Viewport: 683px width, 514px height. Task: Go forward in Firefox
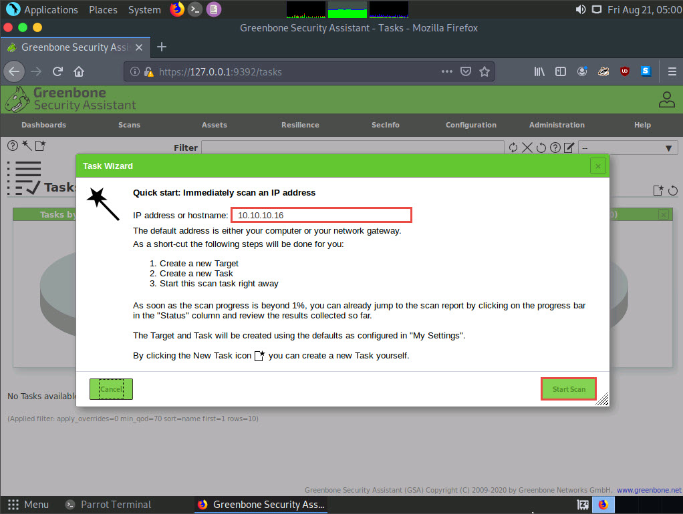tap(36, 71)
